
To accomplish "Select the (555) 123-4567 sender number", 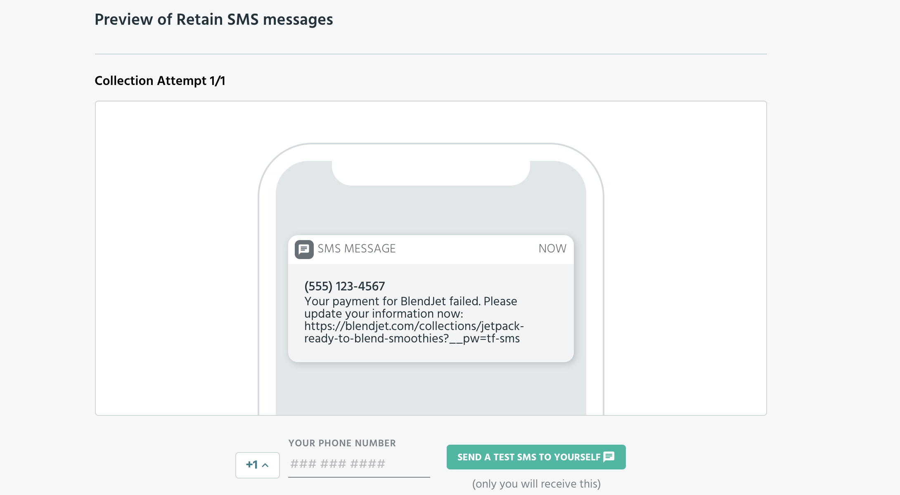I will pyautogui.click(x=344, y=286).
